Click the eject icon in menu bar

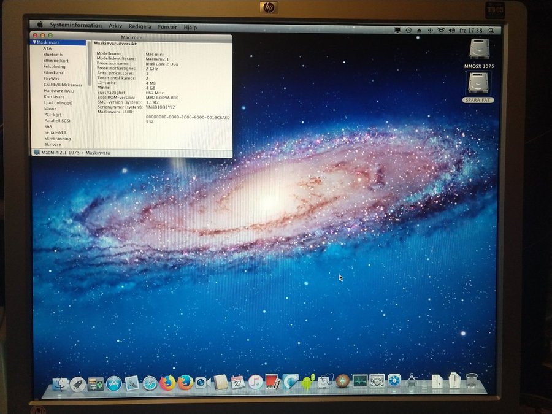[419, 30]
